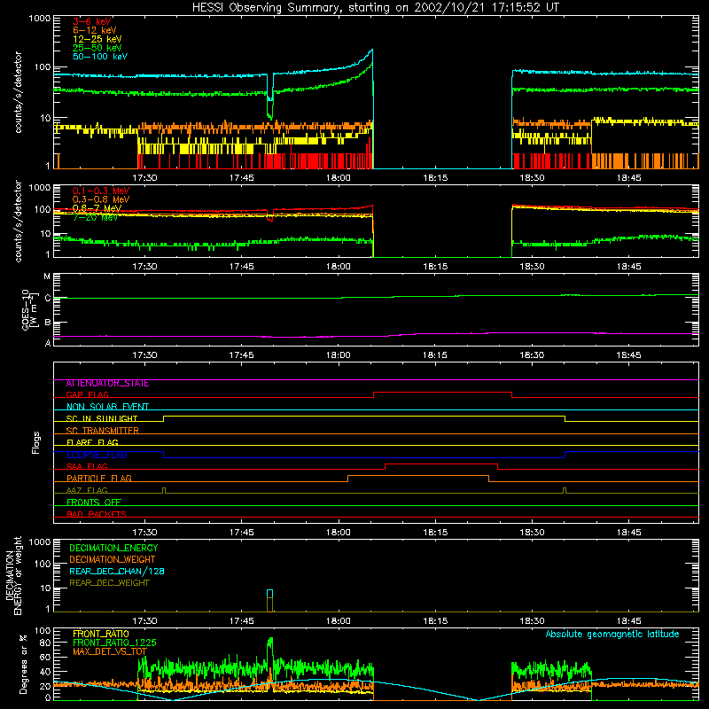Click the C class tick on GOES axis
709x709 pixels.
coord(48,299)
